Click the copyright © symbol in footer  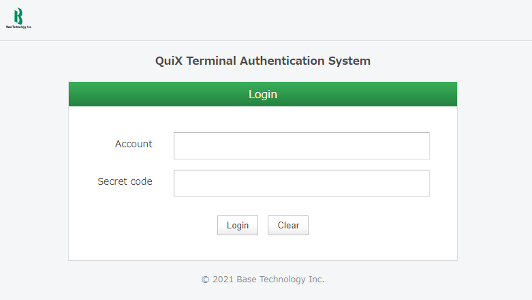[x=205, y=280]
